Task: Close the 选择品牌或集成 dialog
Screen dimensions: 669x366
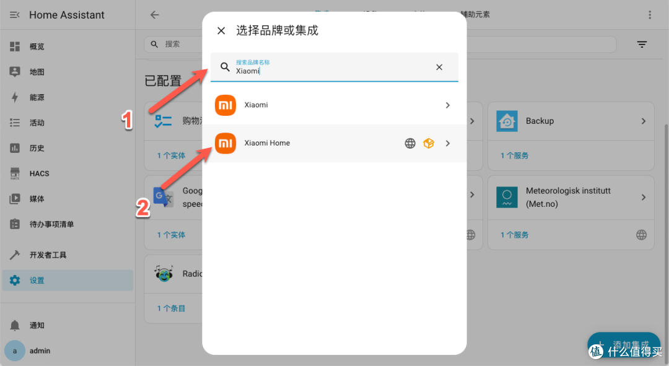Action: pos(221,31)
